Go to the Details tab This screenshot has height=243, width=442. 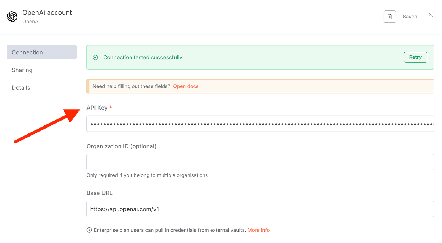click(21, 88)
